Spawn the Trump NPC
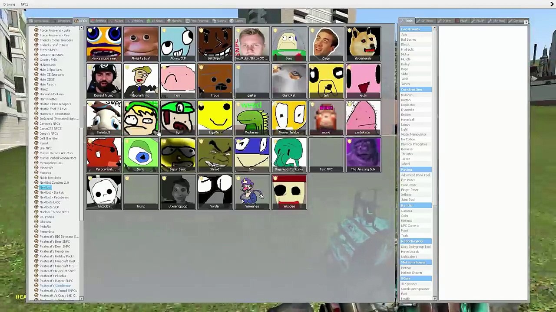The width and height of the screenshot is (556, 312). (141, 192)
